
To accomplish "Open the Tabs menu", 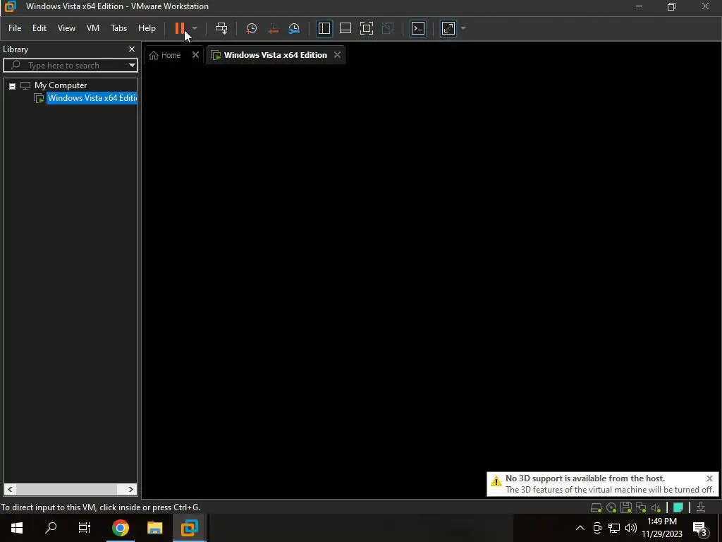I will click(118, 28).
